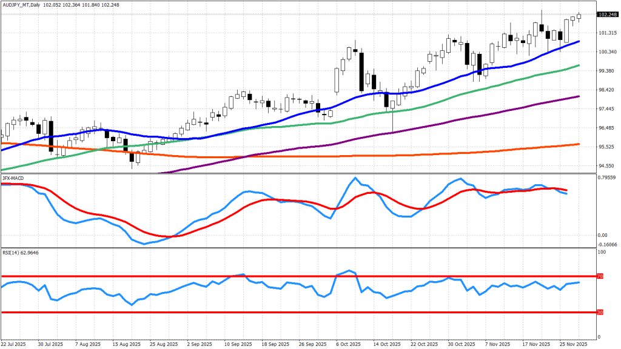
Task: Select the most recent candlestick at right edge
Action: click(579, 16)
